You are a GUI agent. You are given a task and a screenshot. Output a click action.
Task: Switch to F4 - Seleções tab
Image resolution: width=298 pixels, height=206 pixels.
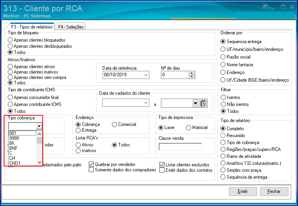pos(71,27)
